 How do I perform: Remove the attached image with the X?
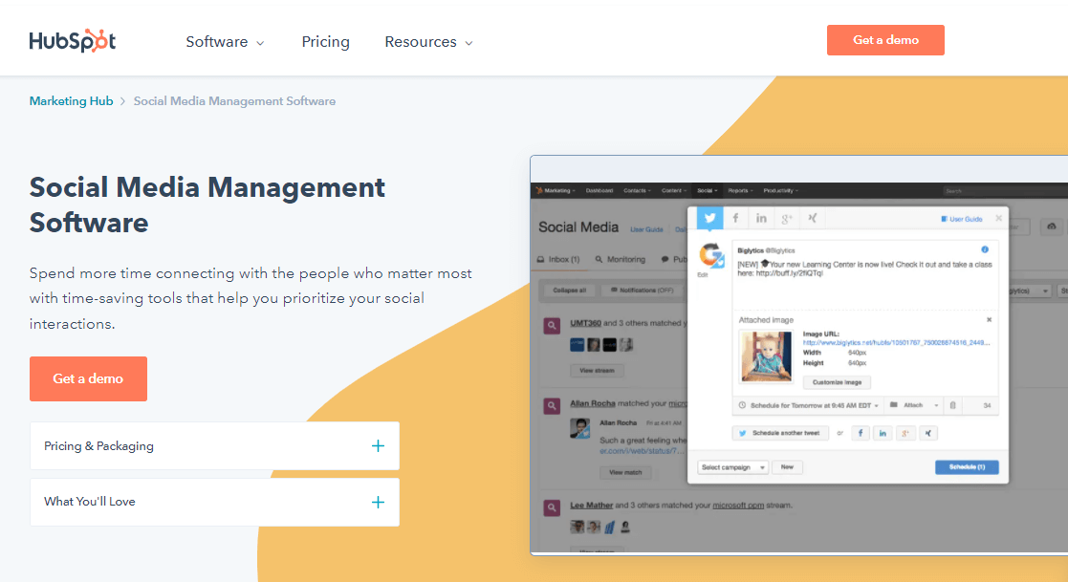pyautogui.click(x=989, y=319)
